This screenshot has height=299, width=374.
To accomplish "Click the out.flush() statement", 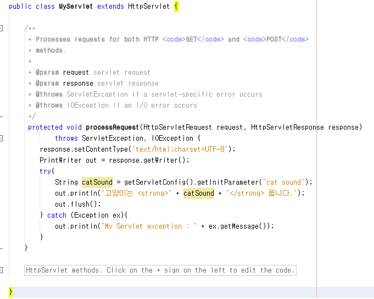I will (x=78, y=204).
